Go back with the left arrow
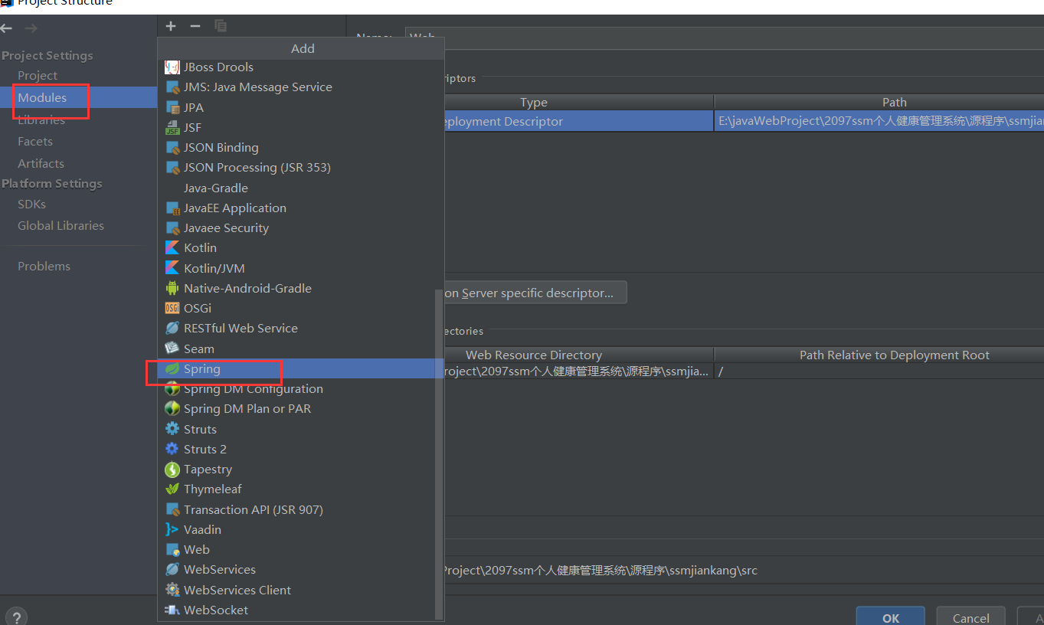Screen dimensions: 1044x625 pos(7,28)
